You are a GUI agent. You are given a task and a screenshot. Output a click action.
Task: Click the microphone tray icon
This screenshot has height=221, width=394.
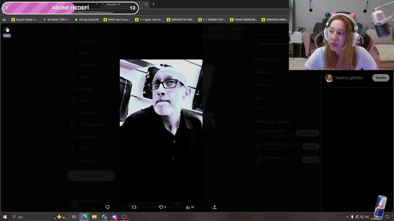pos(352,217)
